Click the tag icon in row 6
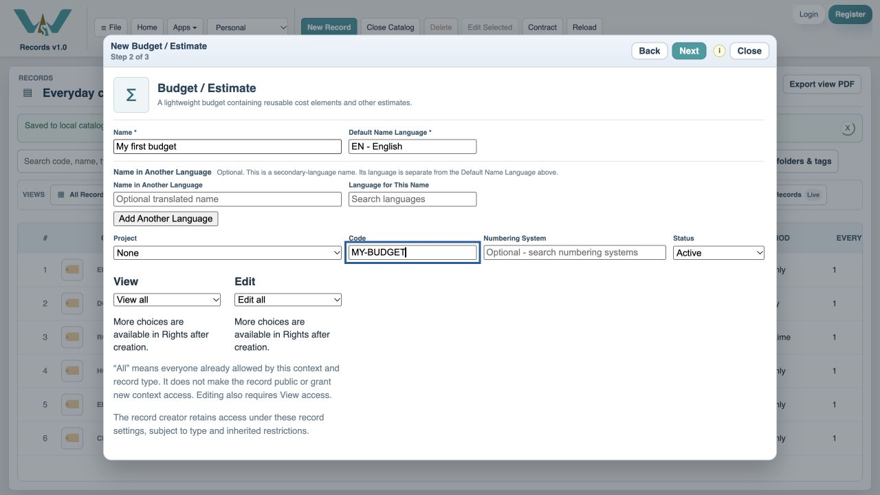880x495 pixels. (72, 438)
